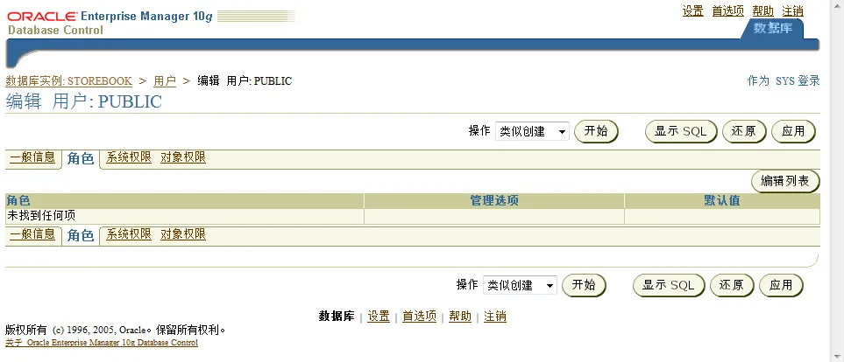This screenshot has height=362, width=844.
Task: Click the bottom 开始 button
Action: pyautogui.click(x=584, y=285)
